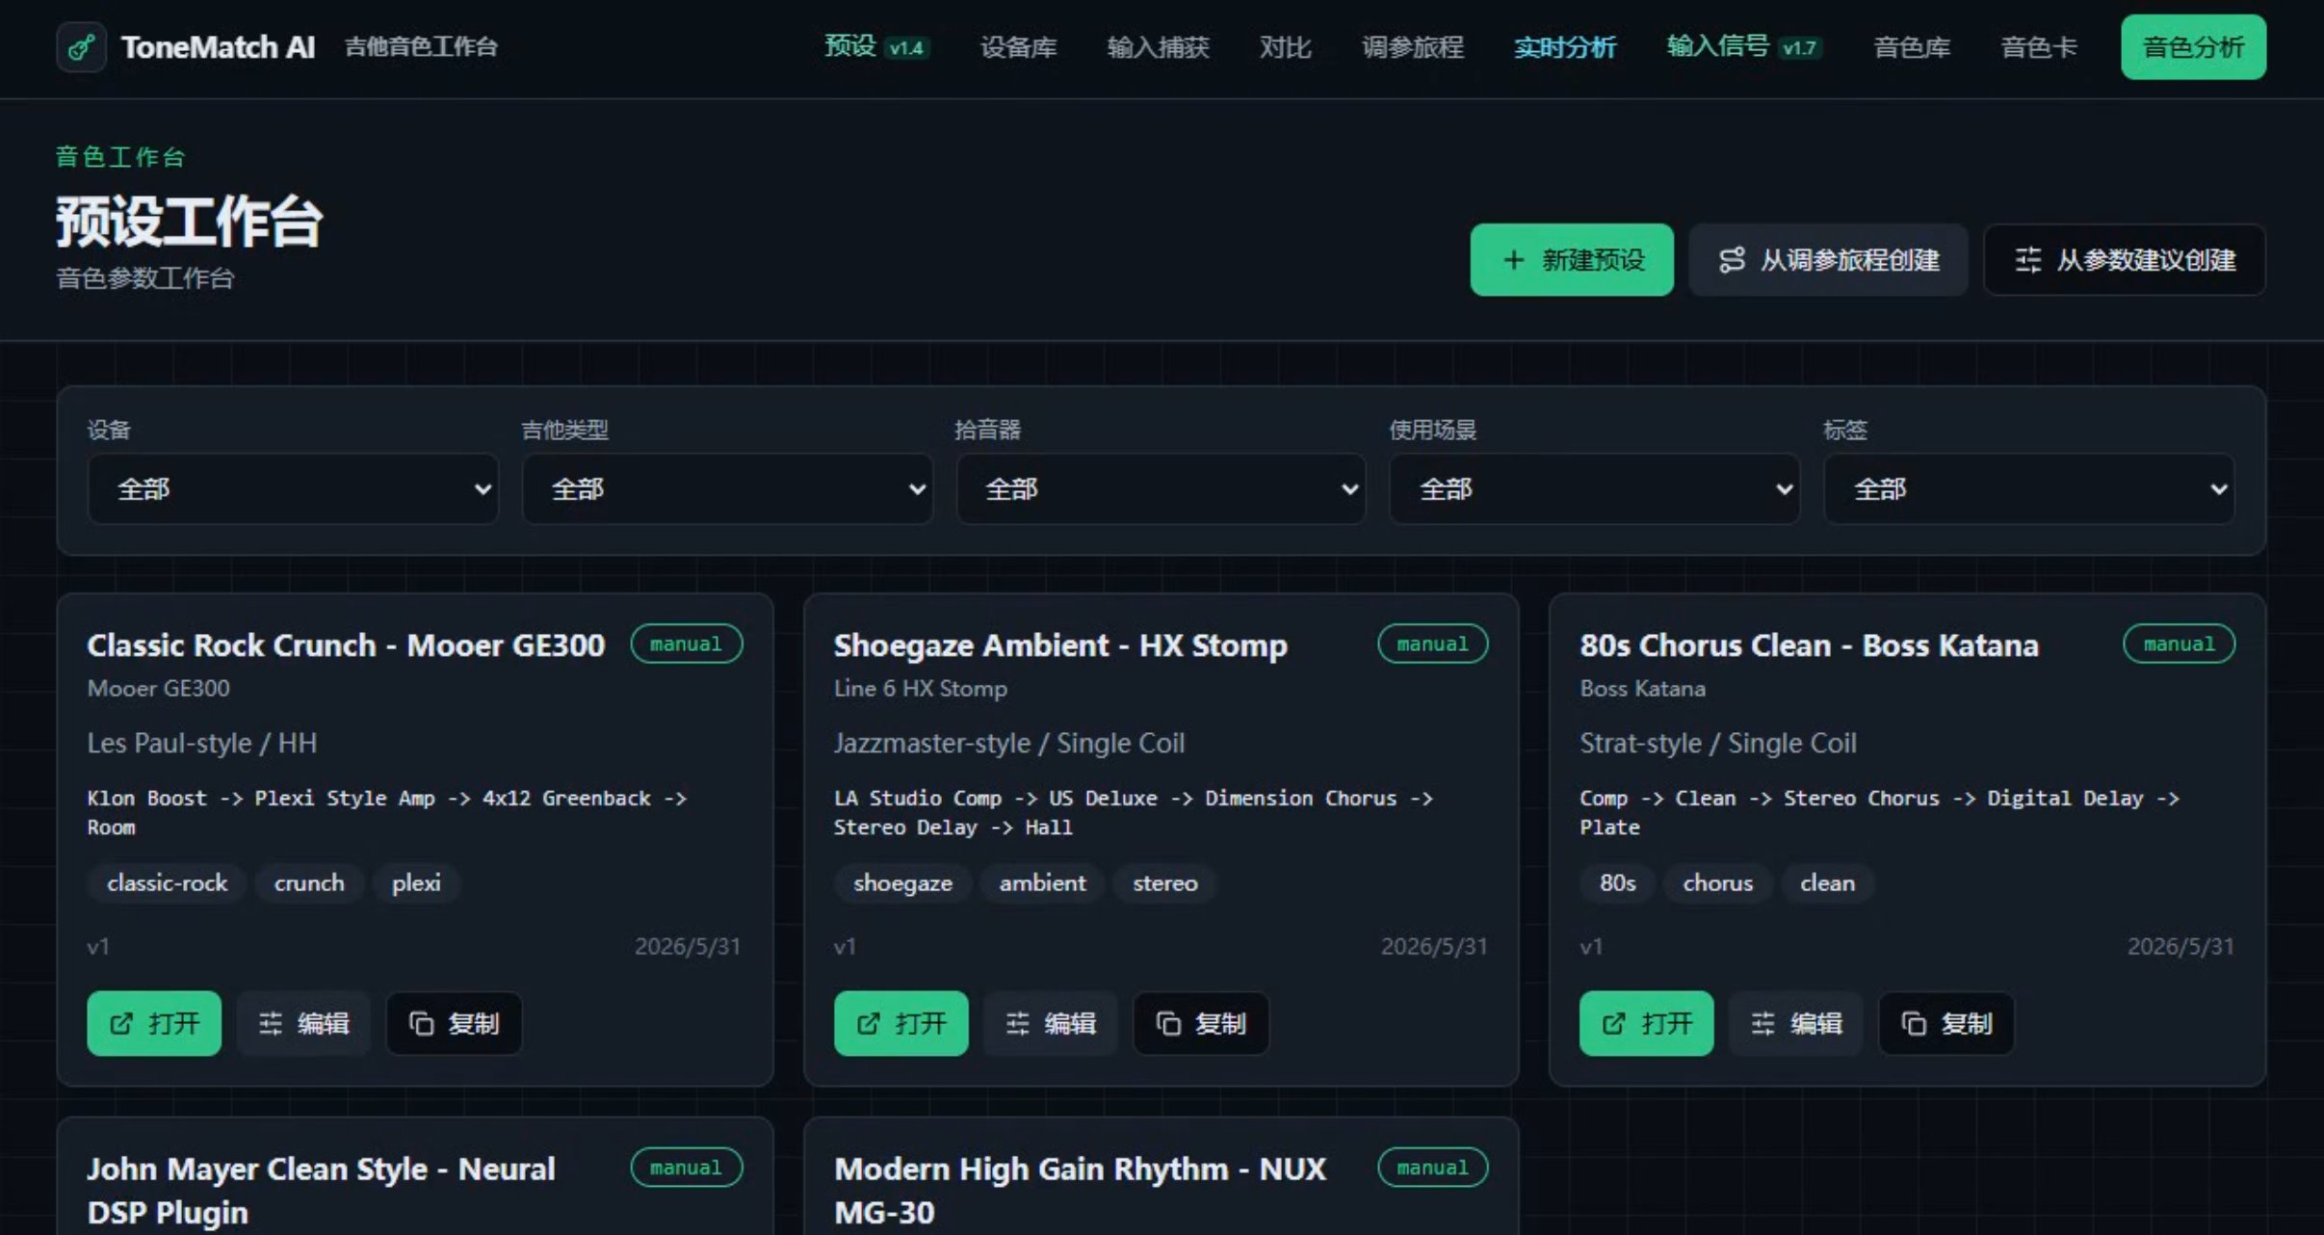Open 输入信号 v1.7 in navigation

click(x=1744, y=46)
